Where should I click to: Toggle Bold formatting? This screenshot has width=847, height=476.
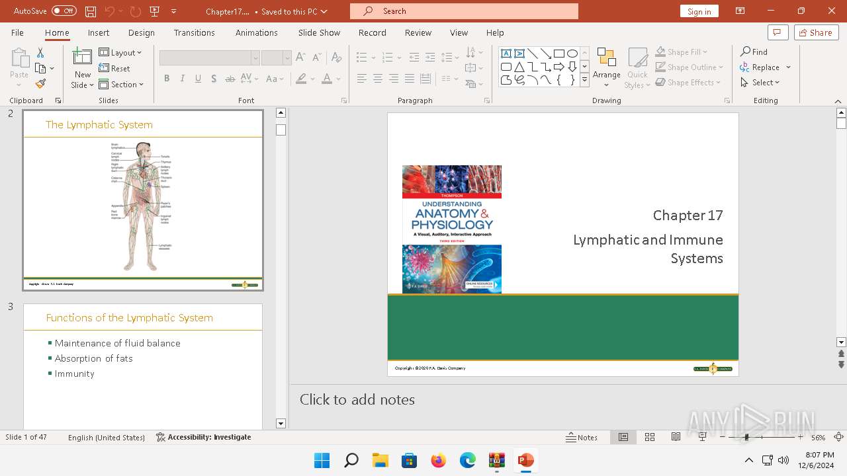tap(167, 79)
